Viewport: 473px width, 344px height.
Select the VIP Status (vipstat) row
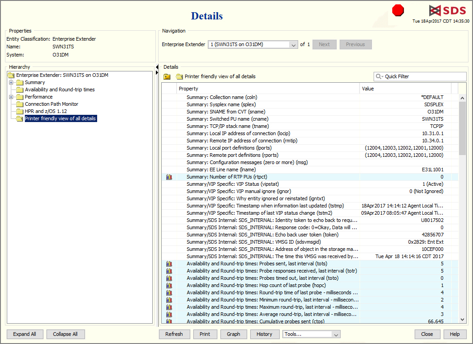[310, 184]
